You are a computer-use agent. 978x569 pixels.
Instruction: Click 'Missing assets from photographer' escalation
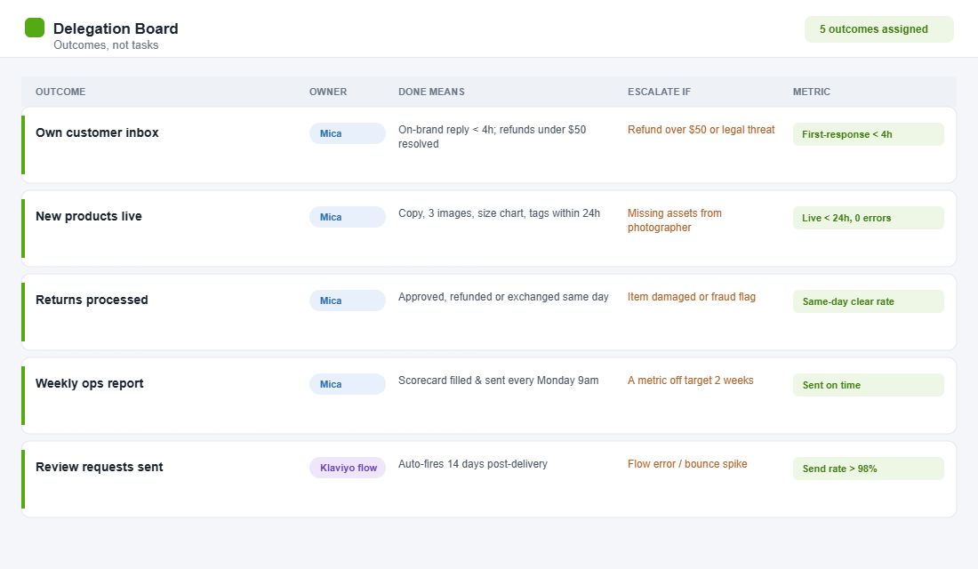coord(674,220)
